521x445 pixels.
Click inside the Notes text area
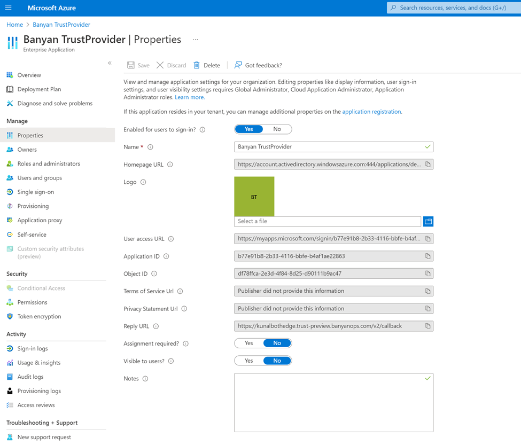[333, 402]
